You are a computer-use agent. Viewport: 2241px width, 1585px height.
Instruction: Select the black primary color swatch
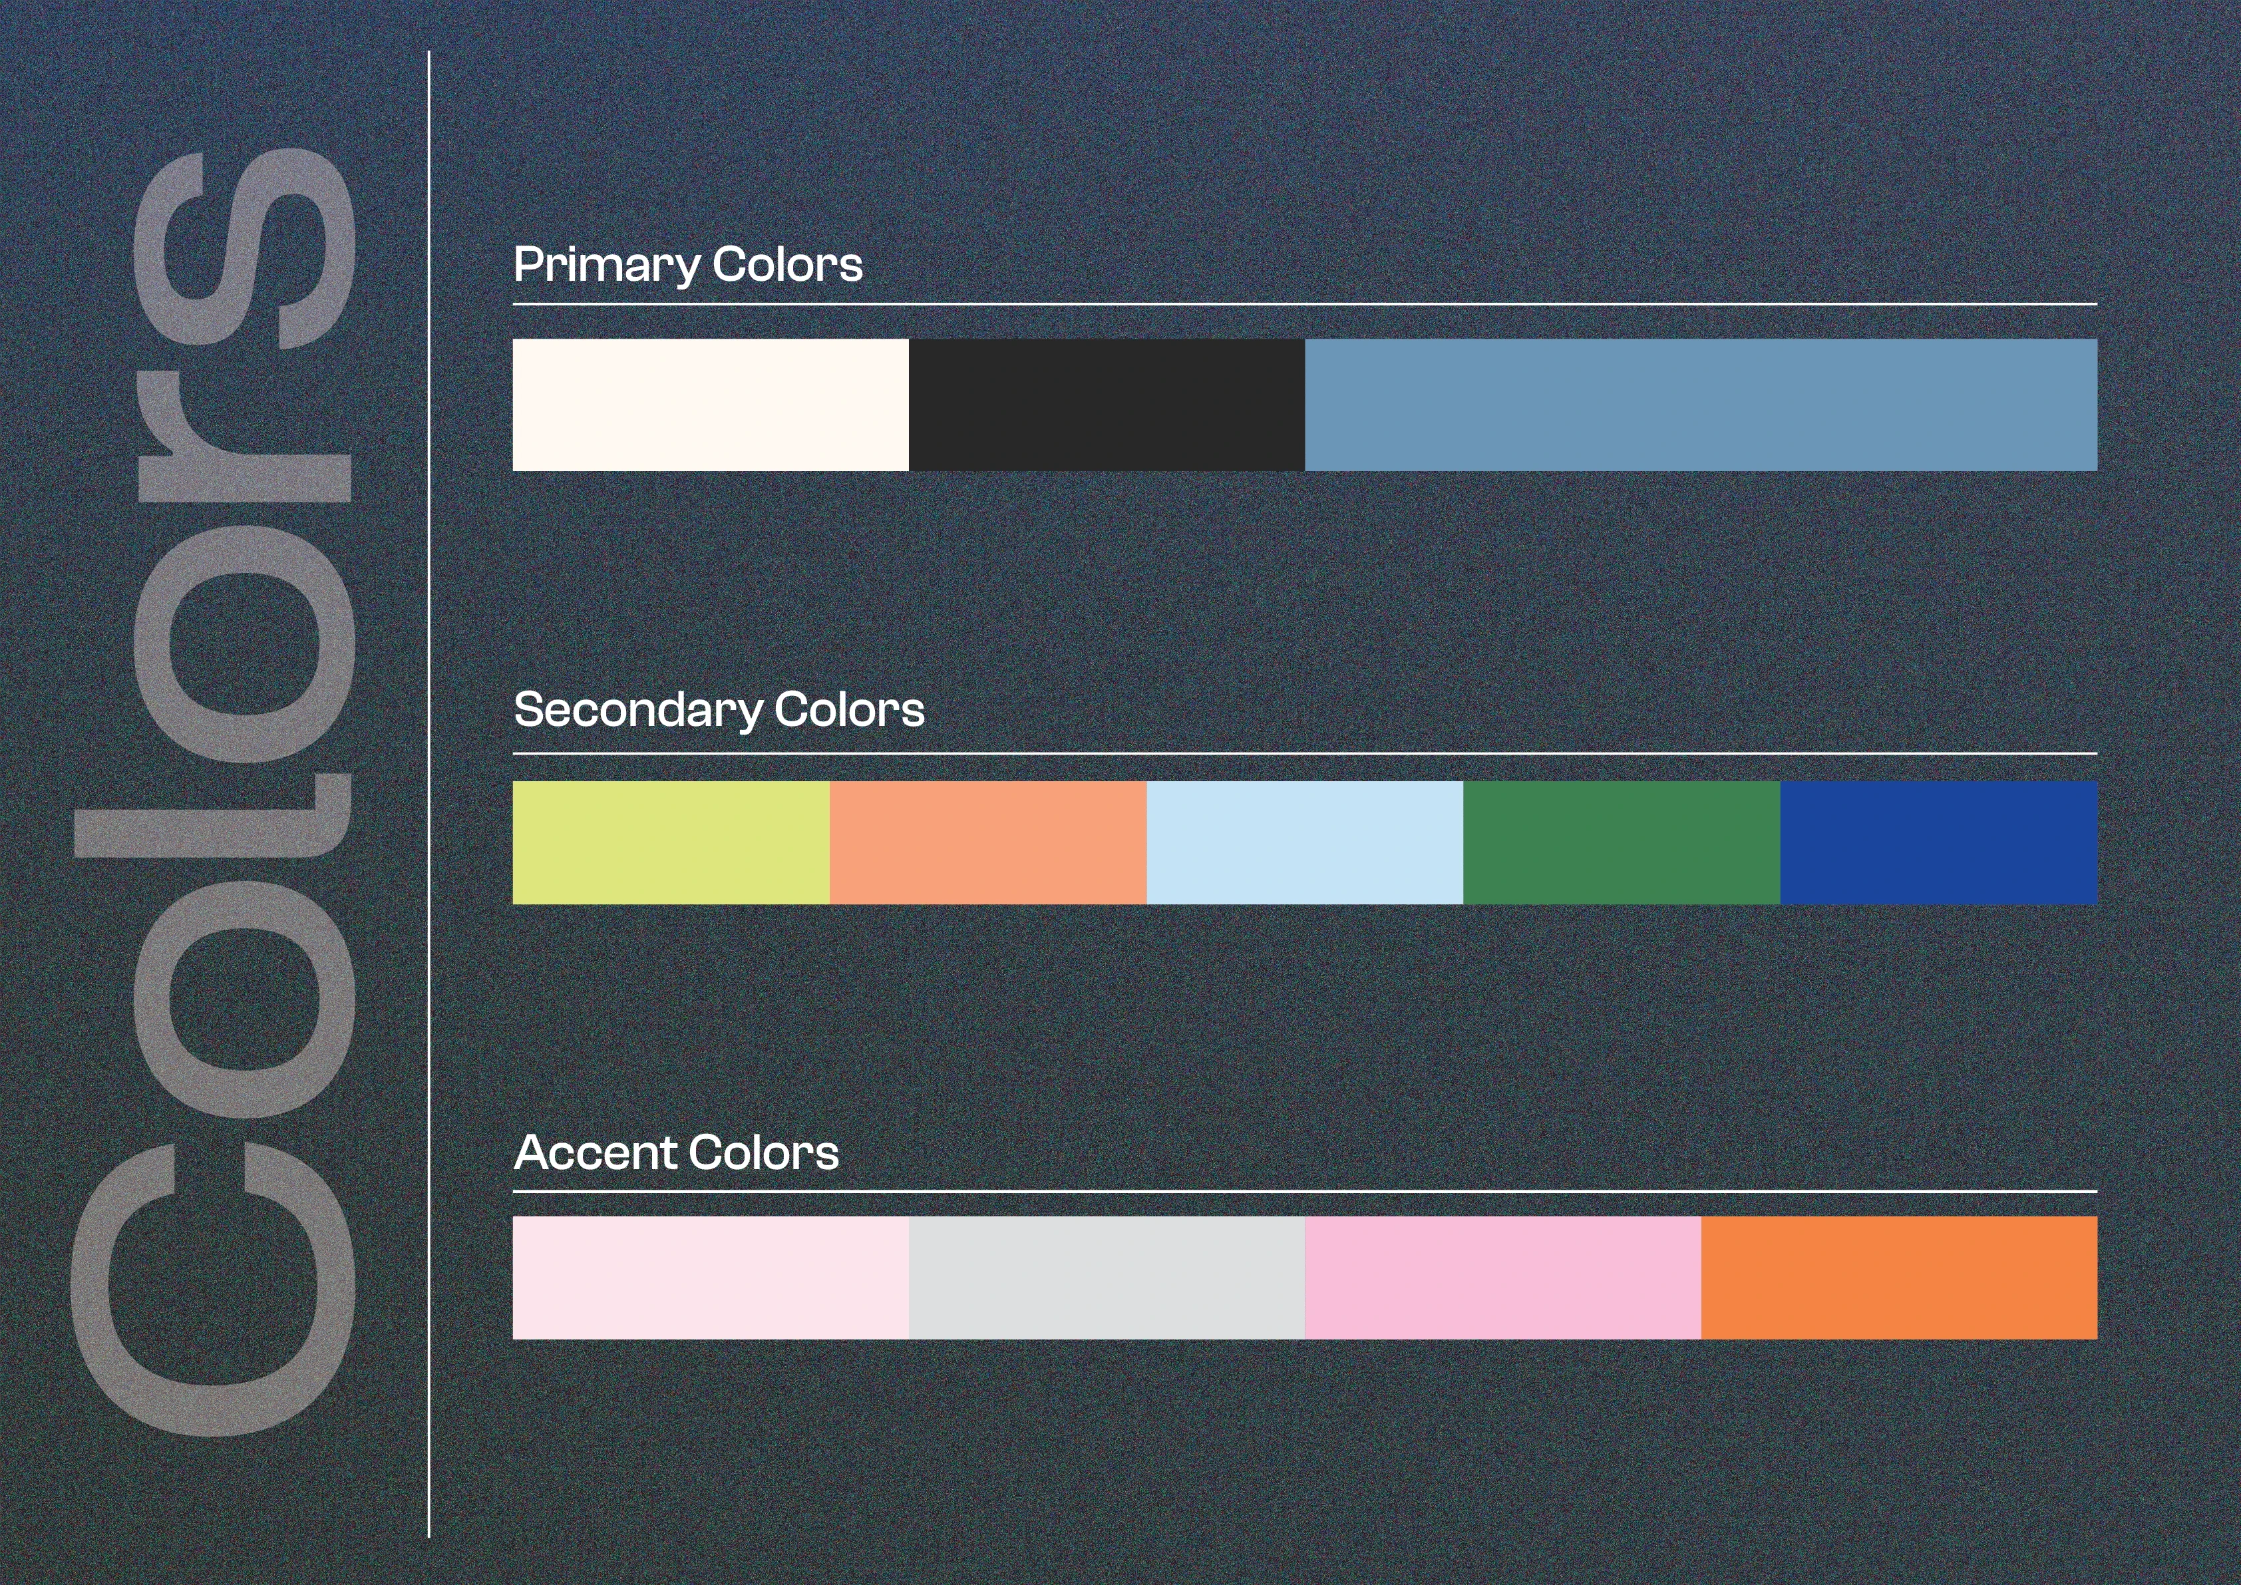(x=1106, y=405)
